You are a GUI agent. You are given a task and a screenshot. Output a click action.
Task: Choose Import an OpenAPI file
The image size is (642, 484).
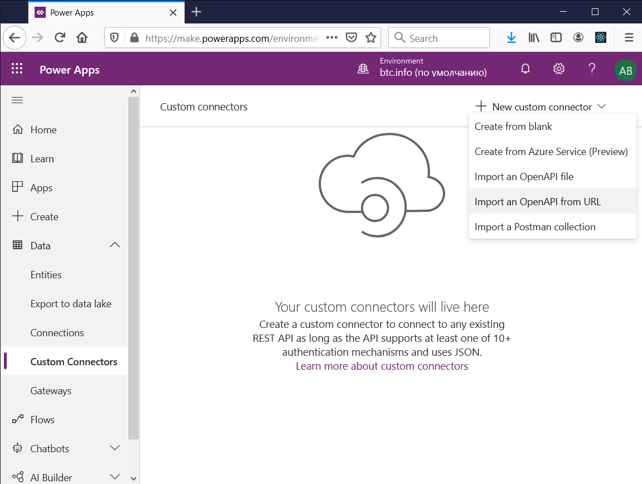552,177
